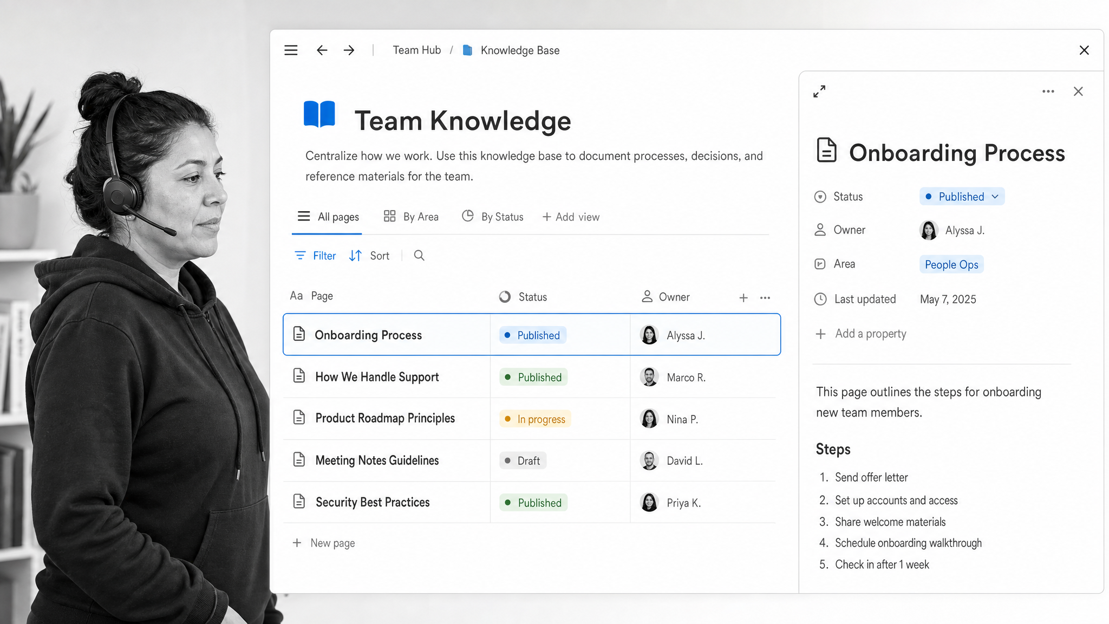Click the blue Knowledge Base folder icon
This screenshot has height=624, width=1109.
pyautogui.click(x=467, y=50)
